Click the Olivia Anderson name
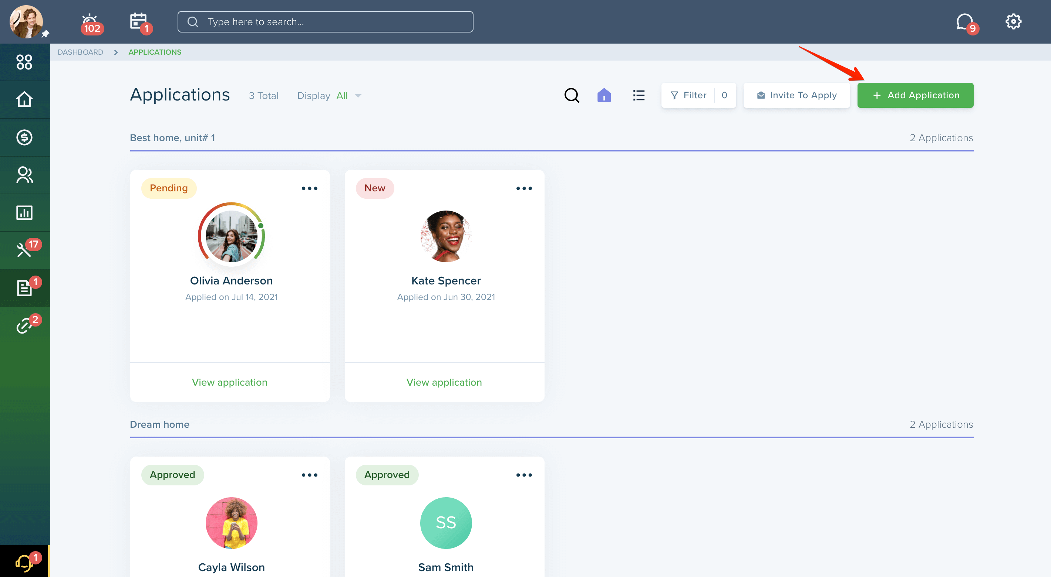The height and width of the screenshot is (577, 1051). pyautogui.click(x=231, y=281)
